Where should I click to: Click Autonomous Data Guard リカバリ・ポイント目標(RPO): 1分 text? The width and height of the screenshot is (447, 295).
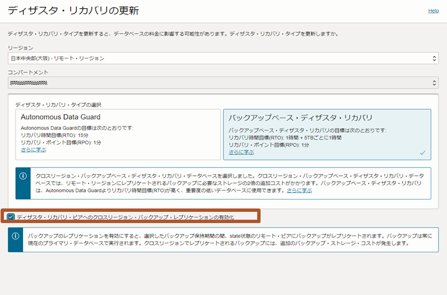61,142
